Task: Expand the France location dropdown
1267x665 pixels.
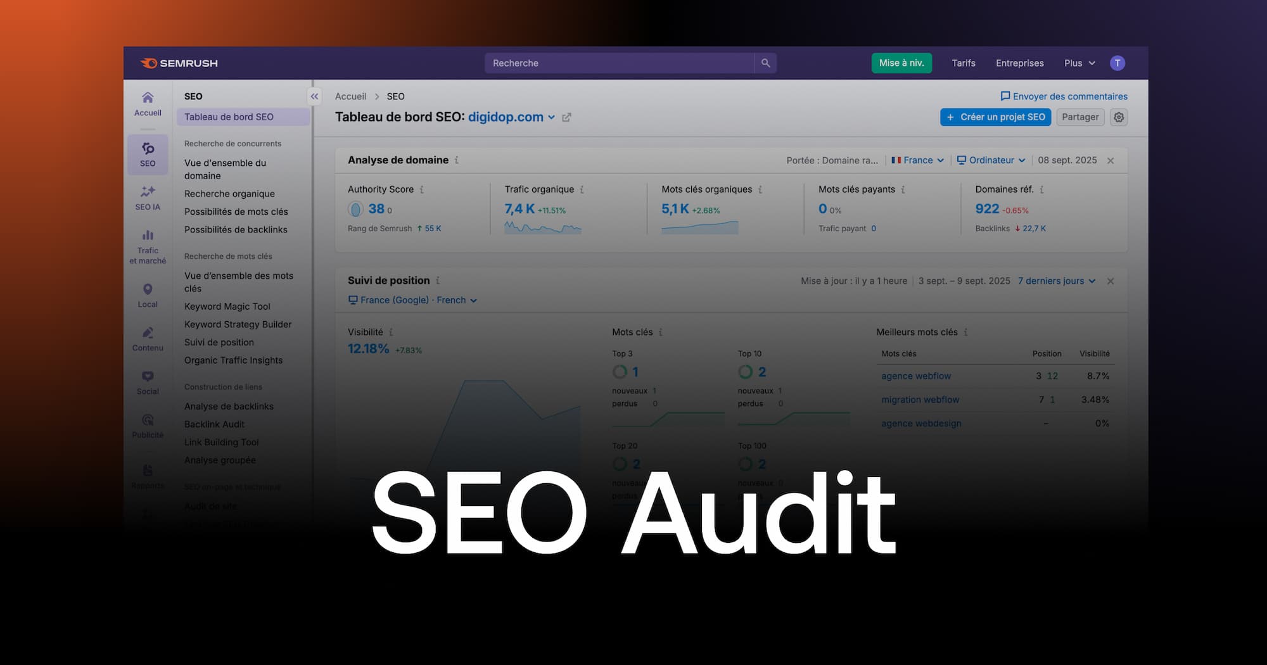Action: 917,160
